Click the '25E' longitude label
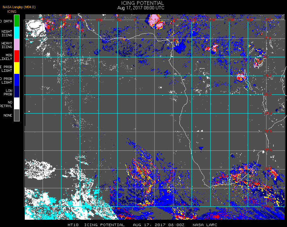Screen dimensions: 287x227 pyautogui.click(x=231, y=20)
